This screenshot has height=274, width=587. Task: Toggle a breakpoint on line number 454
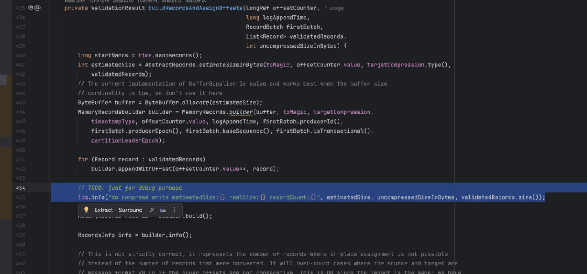pyautogui.click(x=20, y=188)
